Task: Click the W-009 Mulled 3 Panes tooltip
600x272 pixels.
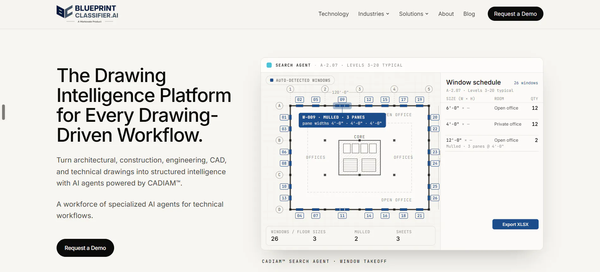Action: [342, 120]
